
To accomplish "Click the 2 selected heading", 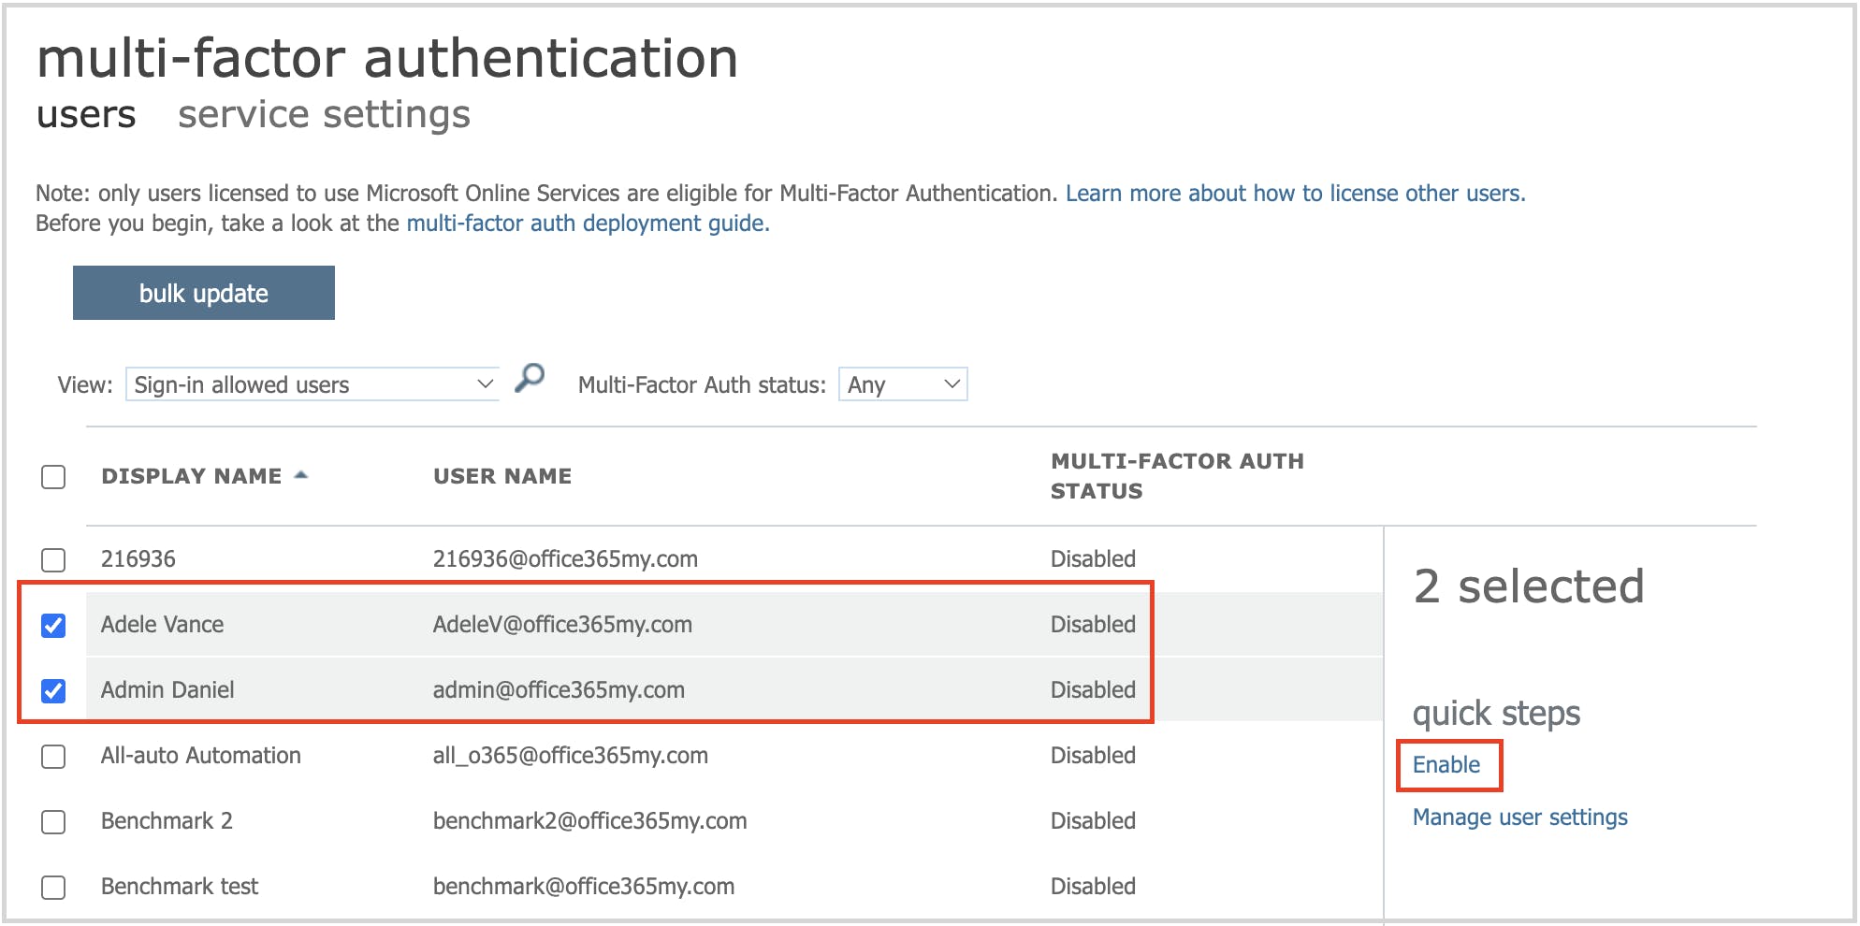I will [x=1529, y=586].
